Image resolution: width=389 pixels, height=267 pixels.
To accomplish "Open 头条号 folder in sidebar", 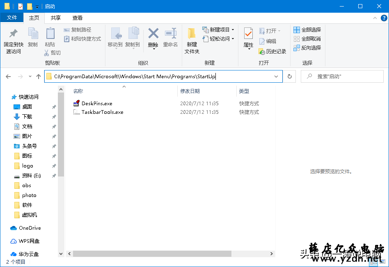I will pyautogui.click(x=25, y=146).
